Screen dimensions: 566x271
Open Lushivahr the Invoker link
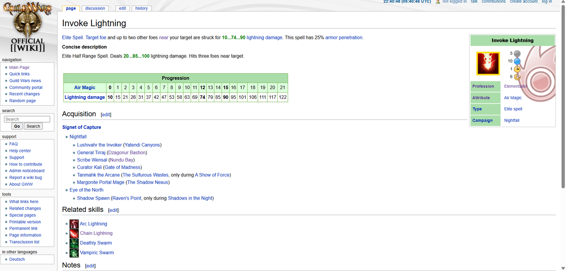point(99,145)
